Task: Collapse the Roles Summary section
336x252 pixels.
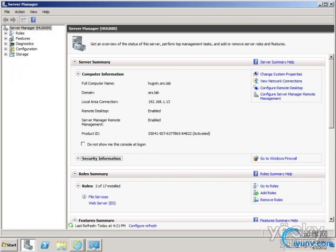Action: pos(75,174)
